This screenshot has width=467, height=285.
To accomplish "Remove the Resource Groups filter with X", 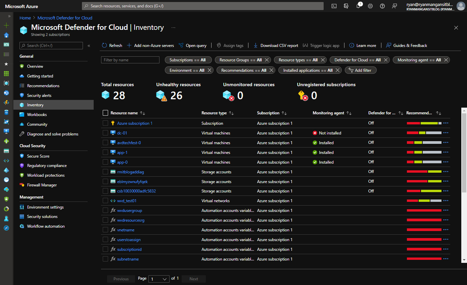I will coord(267,60).
